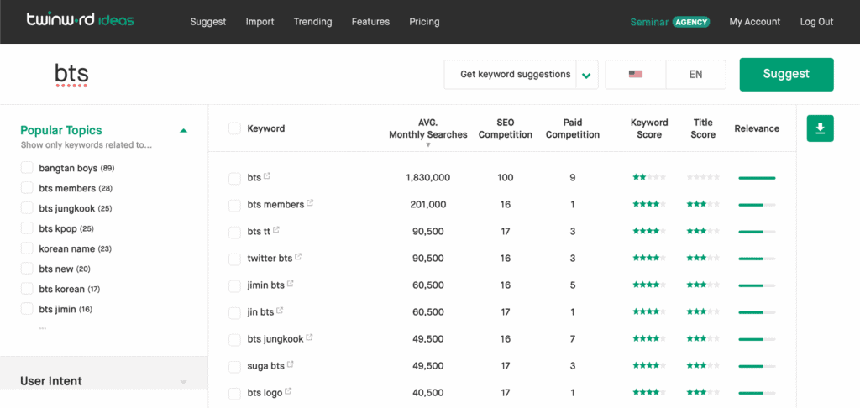Sort by AVG. Monthly Searches column
Viewport: 860px width, 408px height.
click(x=428, y=128)
